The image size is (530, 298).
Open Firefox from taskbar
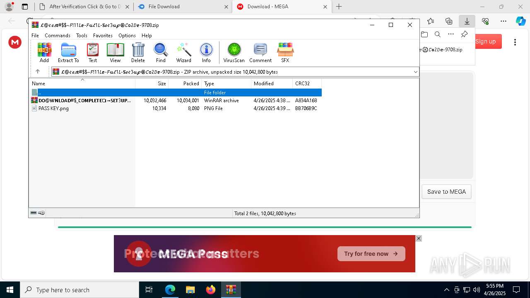tap(211, 290)
